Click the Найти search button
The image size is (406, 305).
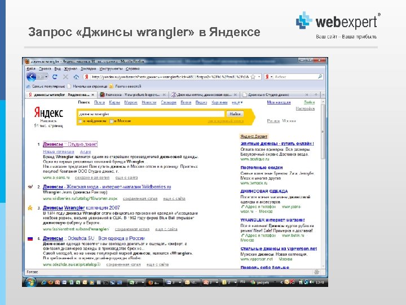point(235,114)
